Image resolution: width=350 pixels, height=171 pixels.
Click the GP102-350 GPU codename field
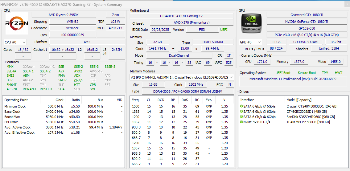pyautogui.click(x=307, y=28)
